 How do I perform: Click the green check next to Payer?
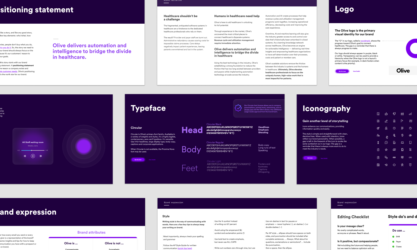coord(393,242)
